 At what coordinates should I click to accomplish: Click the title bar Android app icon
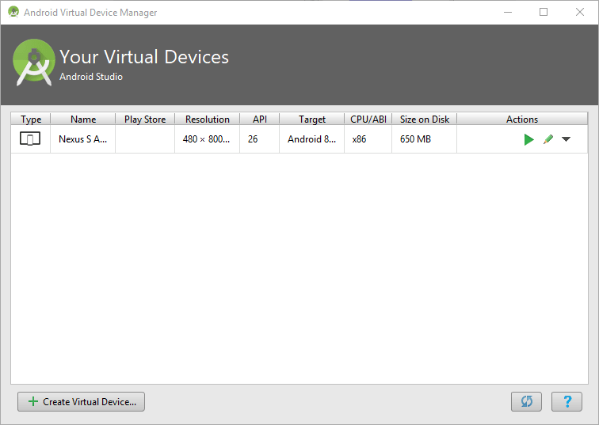13,12
